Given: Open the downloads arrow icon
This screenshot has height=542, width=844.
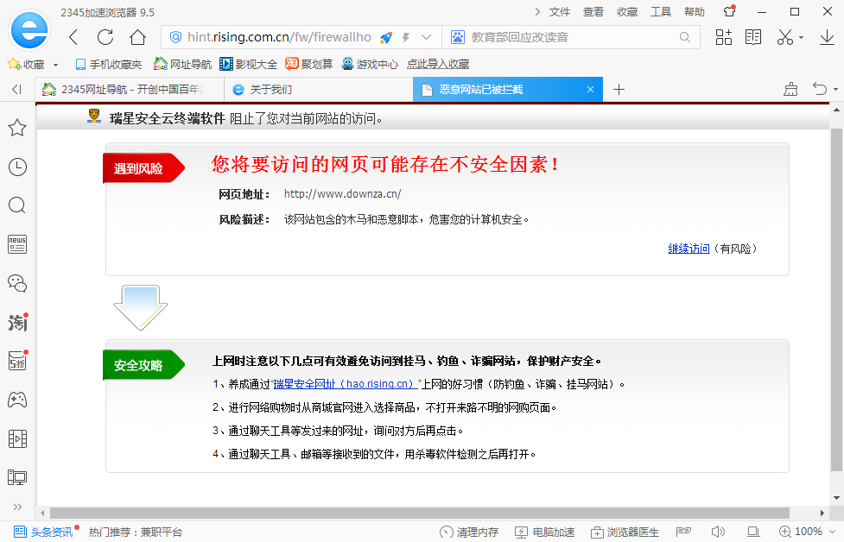Looking at the screenshot, I should pyautogui.click(x=827, y=37).
